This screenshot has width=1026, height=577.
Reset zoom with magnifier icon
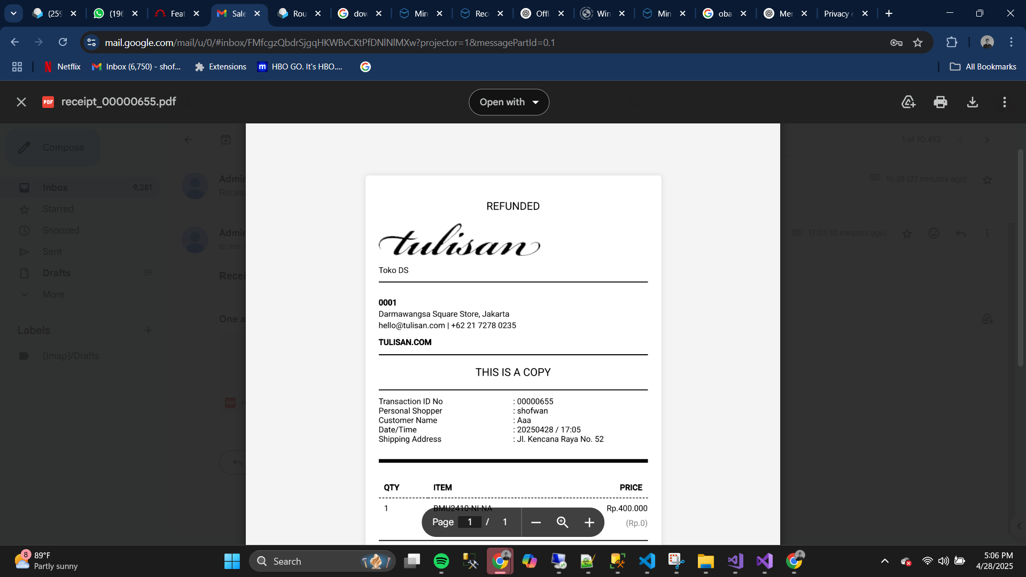(x=562, y=522)
